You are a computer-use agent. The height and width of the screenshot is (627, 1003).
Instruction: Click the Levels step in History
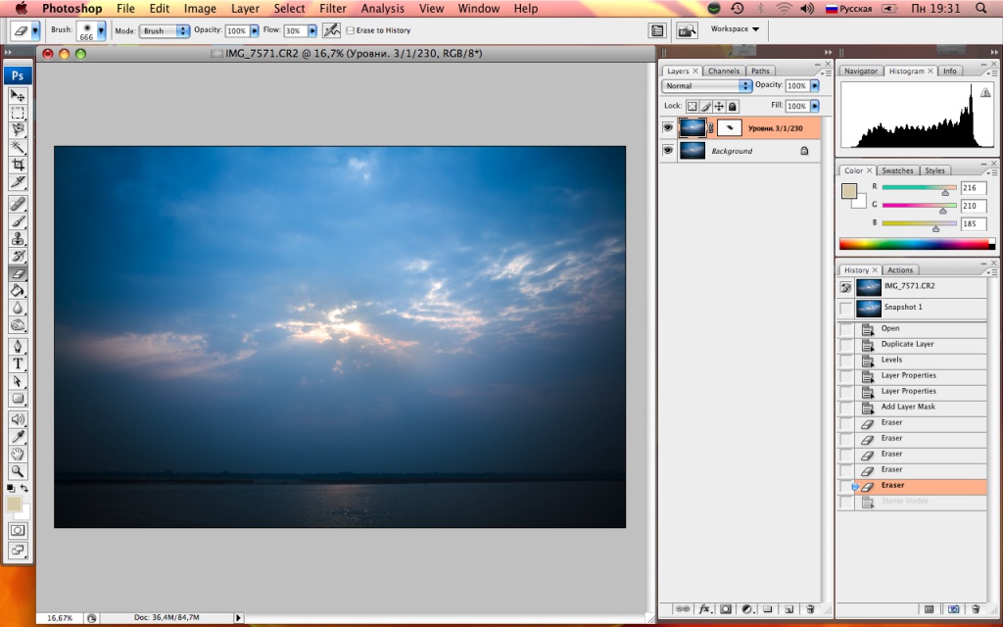(891, 360)
